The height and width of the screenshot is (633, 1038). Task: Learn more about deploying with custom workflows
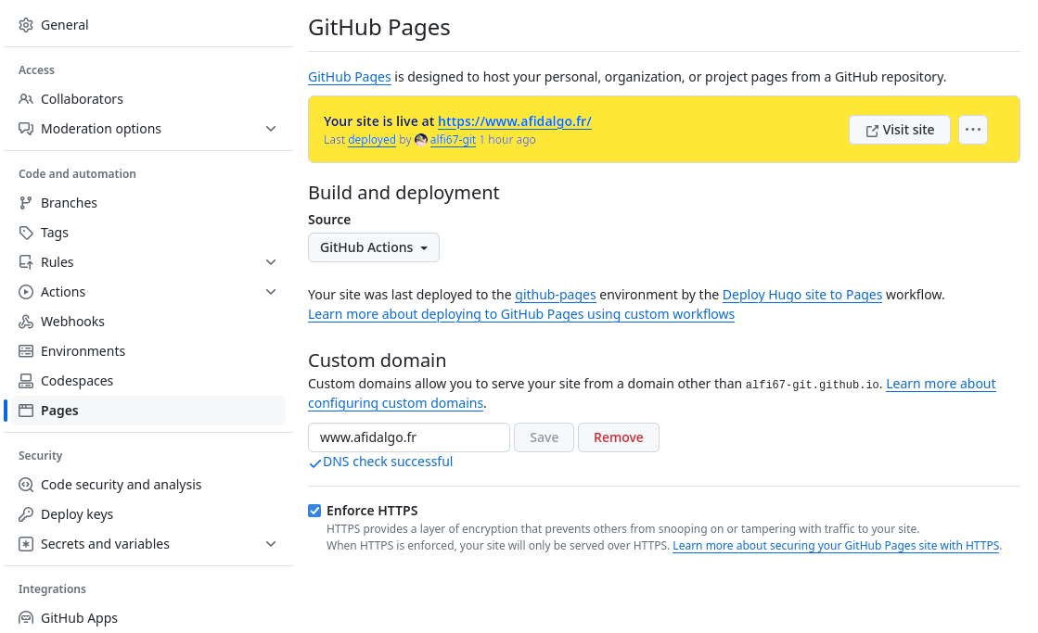(521, 314)
